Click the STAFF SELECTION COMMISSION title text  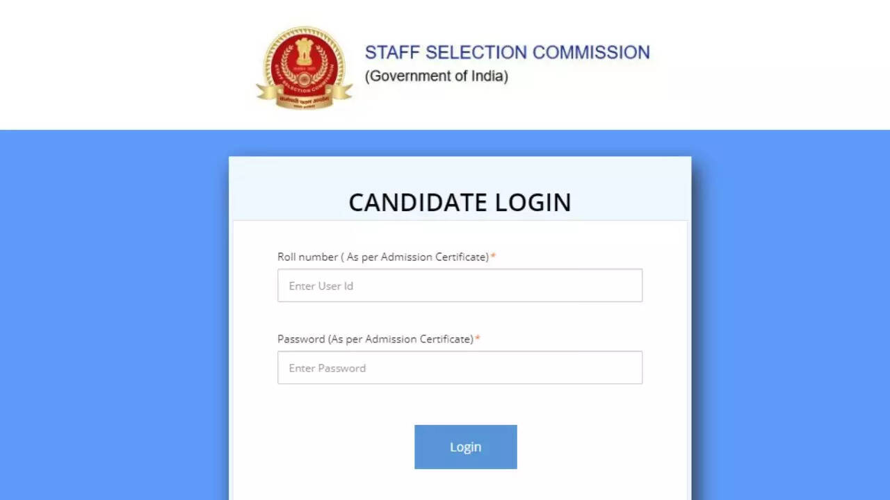pos(507,53)
